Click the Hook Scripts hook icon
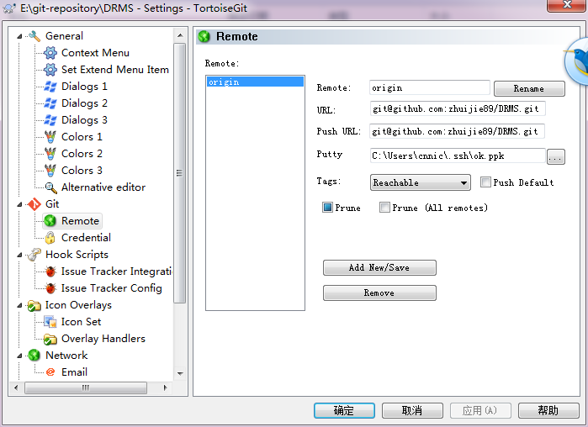This screenshot has width=588, height=427. (34, 255)
